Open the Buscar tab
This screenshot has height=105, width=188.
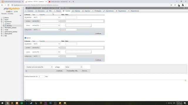point(57,11)
